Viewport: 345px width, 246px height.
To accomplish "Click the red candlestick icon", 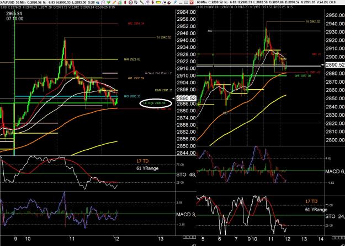I will (x=125, y=2).
